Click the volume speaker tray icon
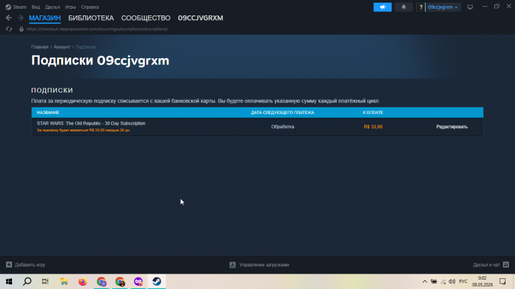 click(x=452, y=282)
